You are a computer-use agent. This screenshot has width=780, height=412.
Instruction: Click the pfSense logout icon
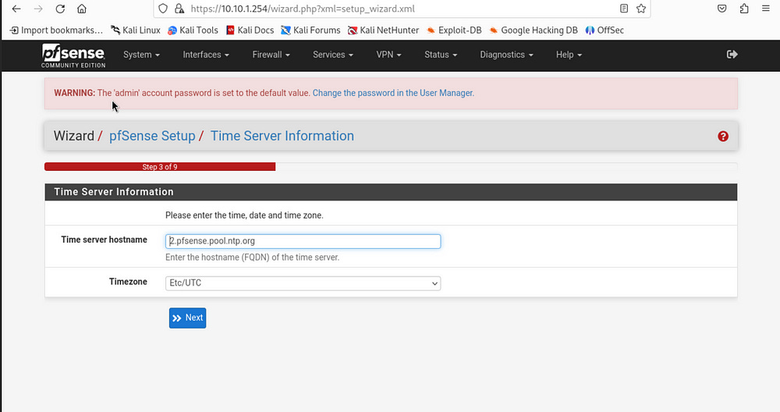(732, 55)
